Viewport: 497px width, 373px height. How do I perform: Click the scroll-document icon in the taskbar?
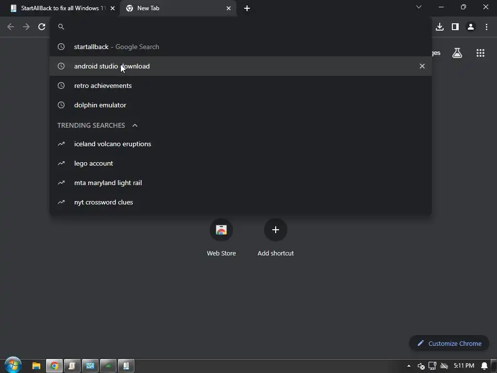(72, 366)
